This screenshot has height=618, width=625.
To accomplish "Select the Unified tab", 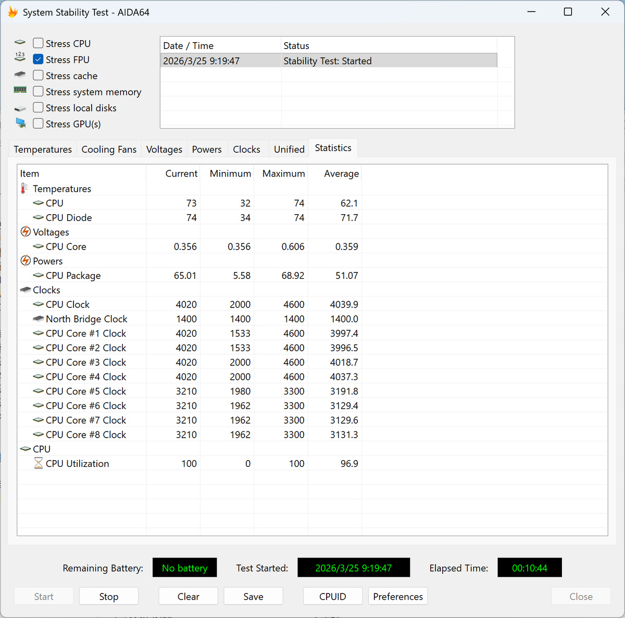I will [289, 150].
